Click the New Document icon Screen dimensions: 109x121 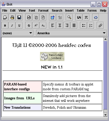5,17
